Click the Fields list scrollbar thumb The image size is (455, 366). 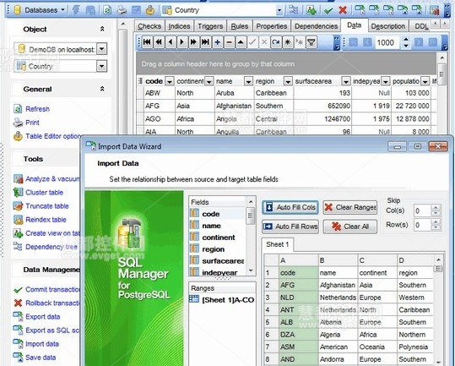(x=250, y=216)
